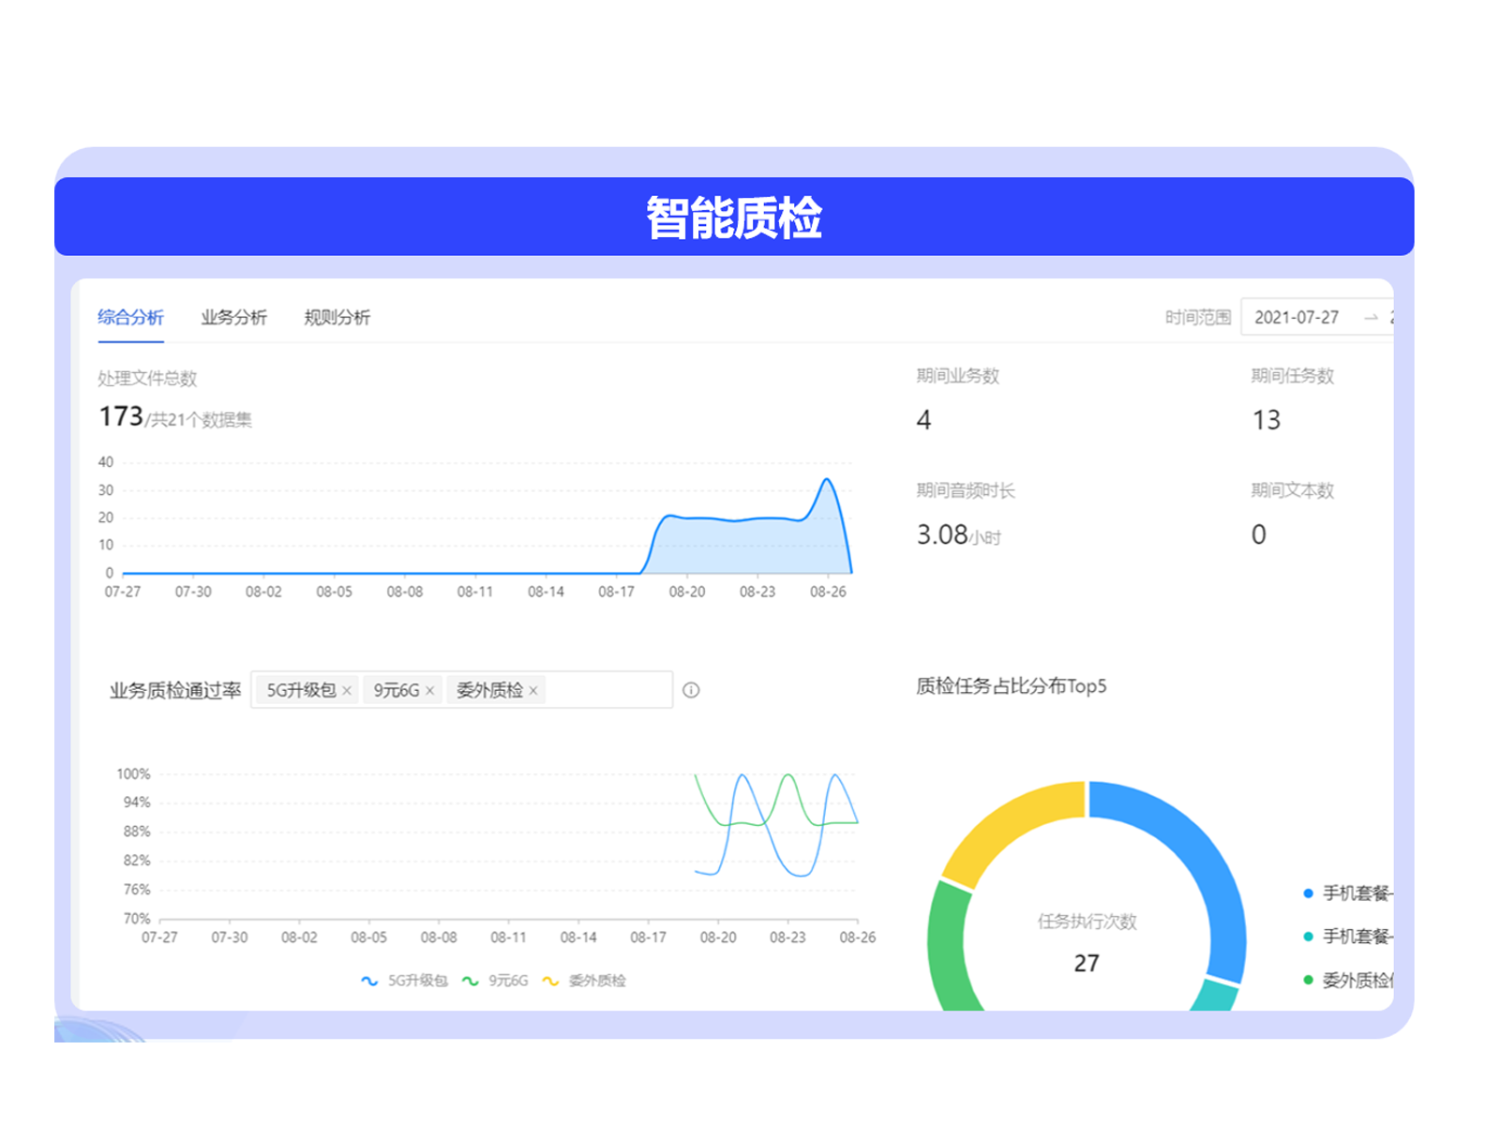Toggle the 9元6G legend series

click(x=495, y=981)
